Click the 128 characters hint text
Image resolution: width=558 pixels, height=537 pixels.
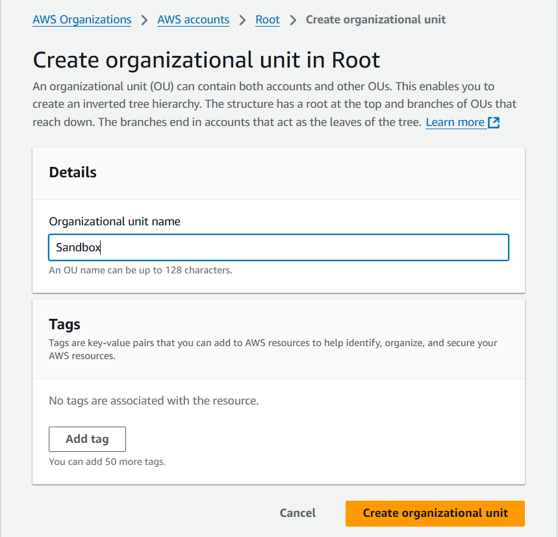(140, 270)
